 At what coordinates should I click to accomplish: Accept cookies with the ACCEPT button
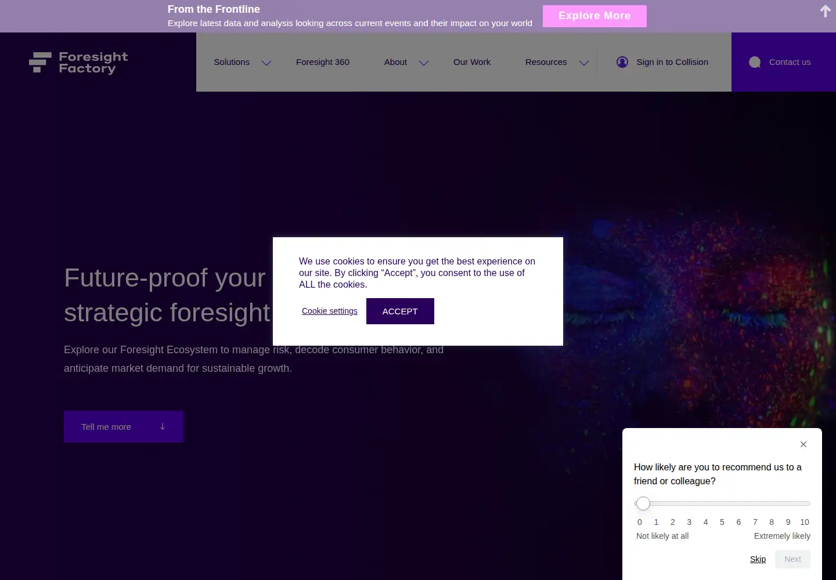[400, 311]
